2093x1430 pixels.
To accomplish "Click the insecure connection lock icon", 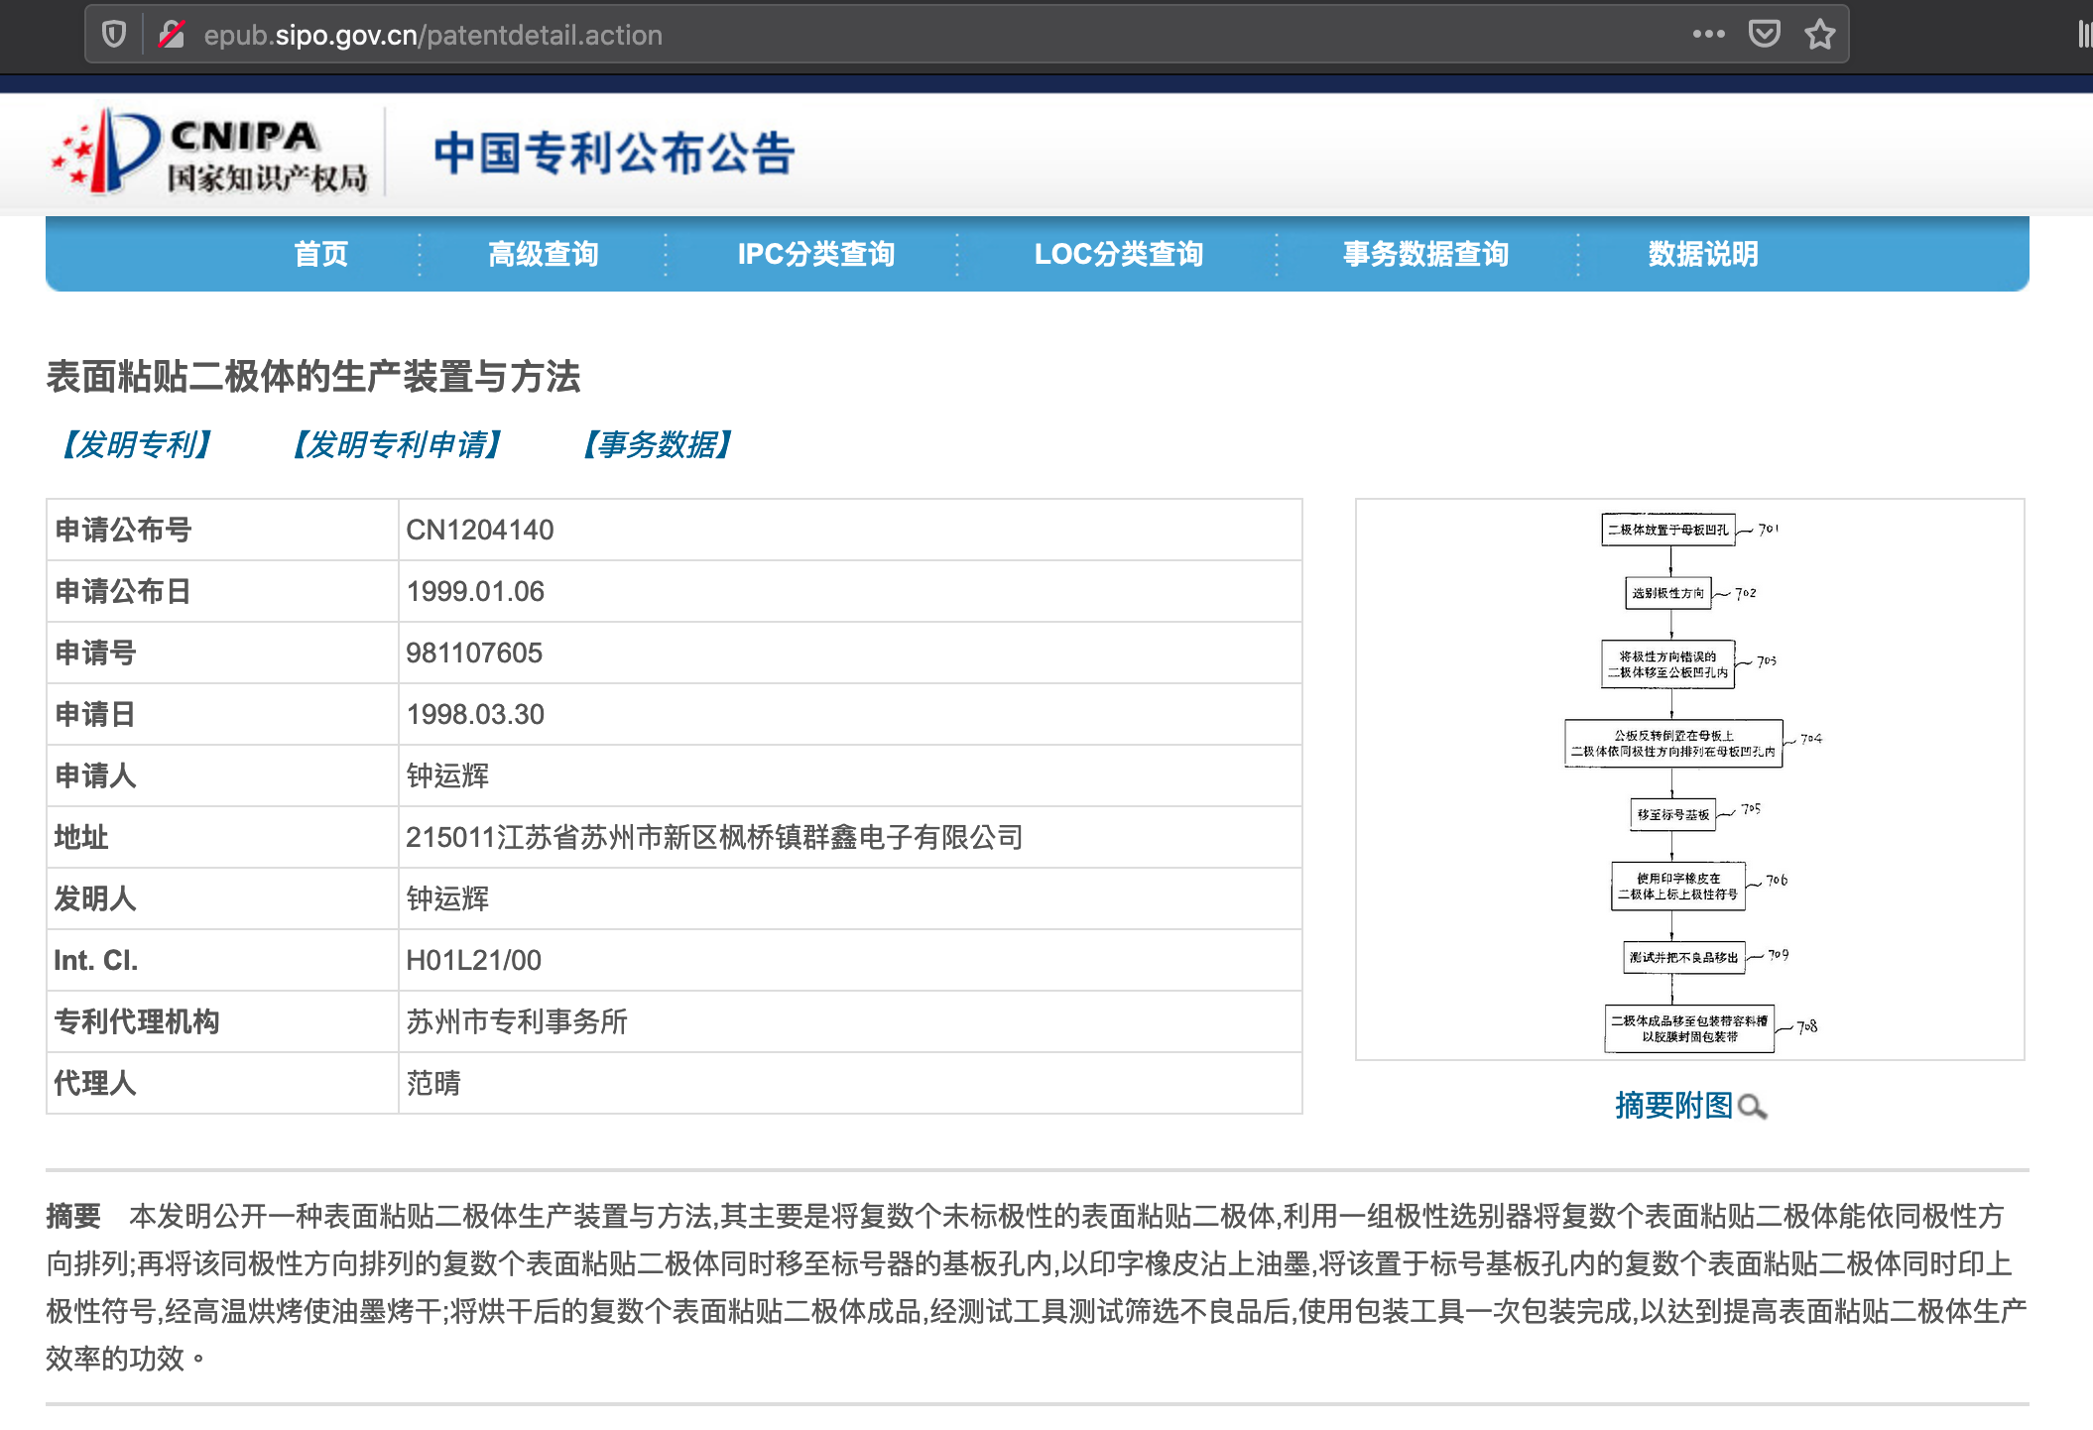I will [x=172, y=35].
